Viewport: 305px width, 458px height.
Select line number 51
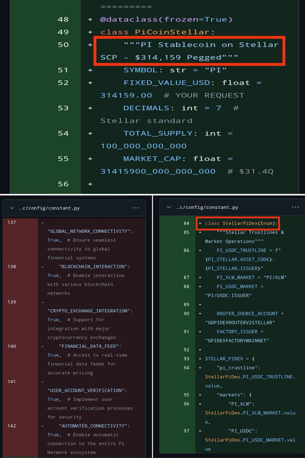63,70
